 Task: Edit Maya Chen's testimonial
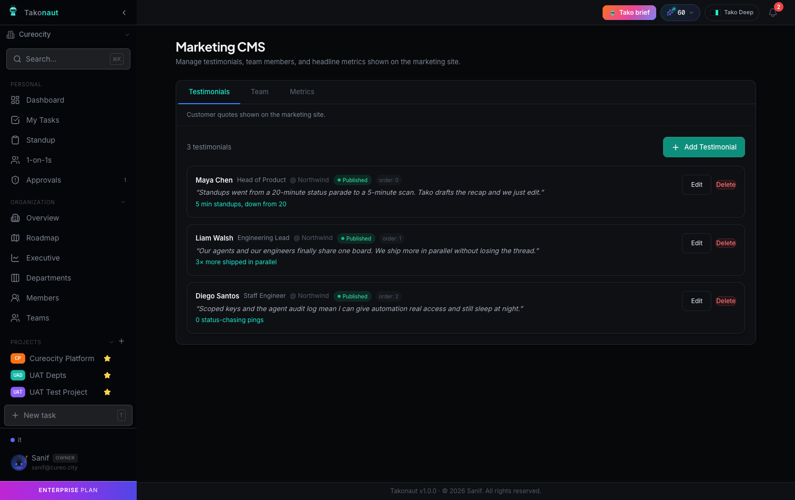pyautogui.click(x=697, y=185)
